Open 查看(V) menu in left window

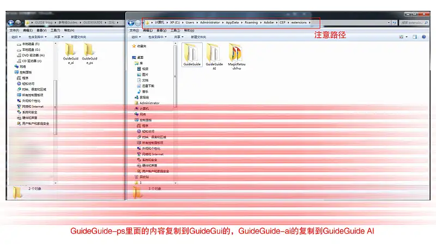click(41, 30)
